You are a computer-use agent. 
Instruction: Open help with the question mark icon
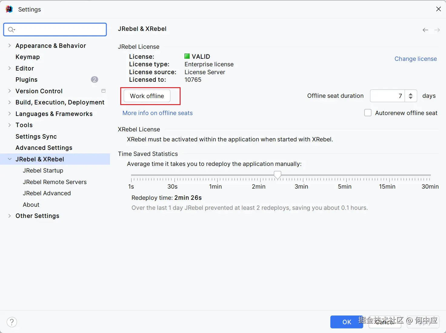(x=12, y=322)
